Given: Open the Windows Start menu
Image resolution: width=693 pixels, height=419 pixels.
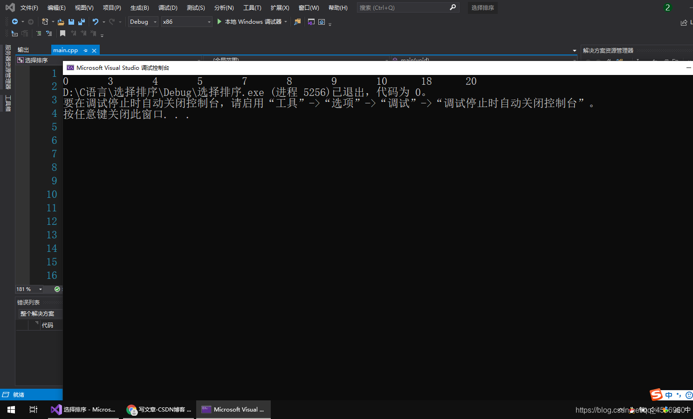Looking at the screenshot, I should 11,410.
